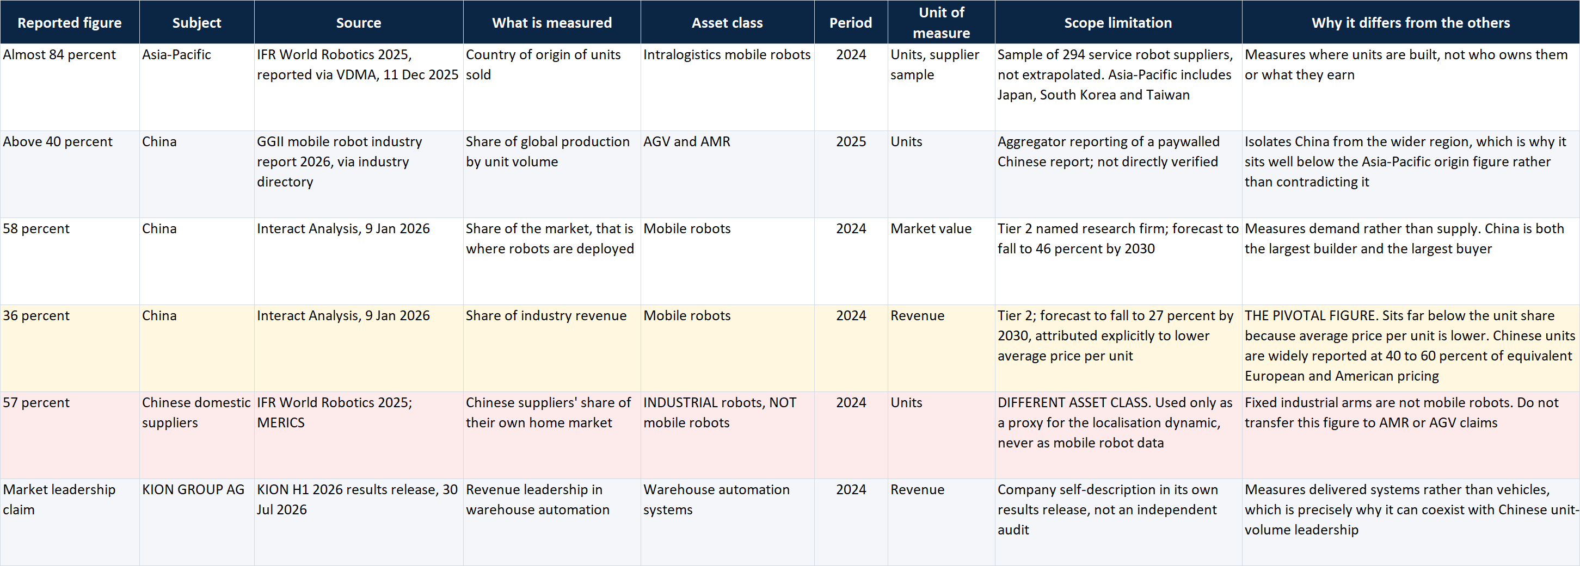The height and width of the screenshot is (566, 1580).
Task: Select the 'What is measured' header
Action: pyautogui.click(x=552, y=22)
